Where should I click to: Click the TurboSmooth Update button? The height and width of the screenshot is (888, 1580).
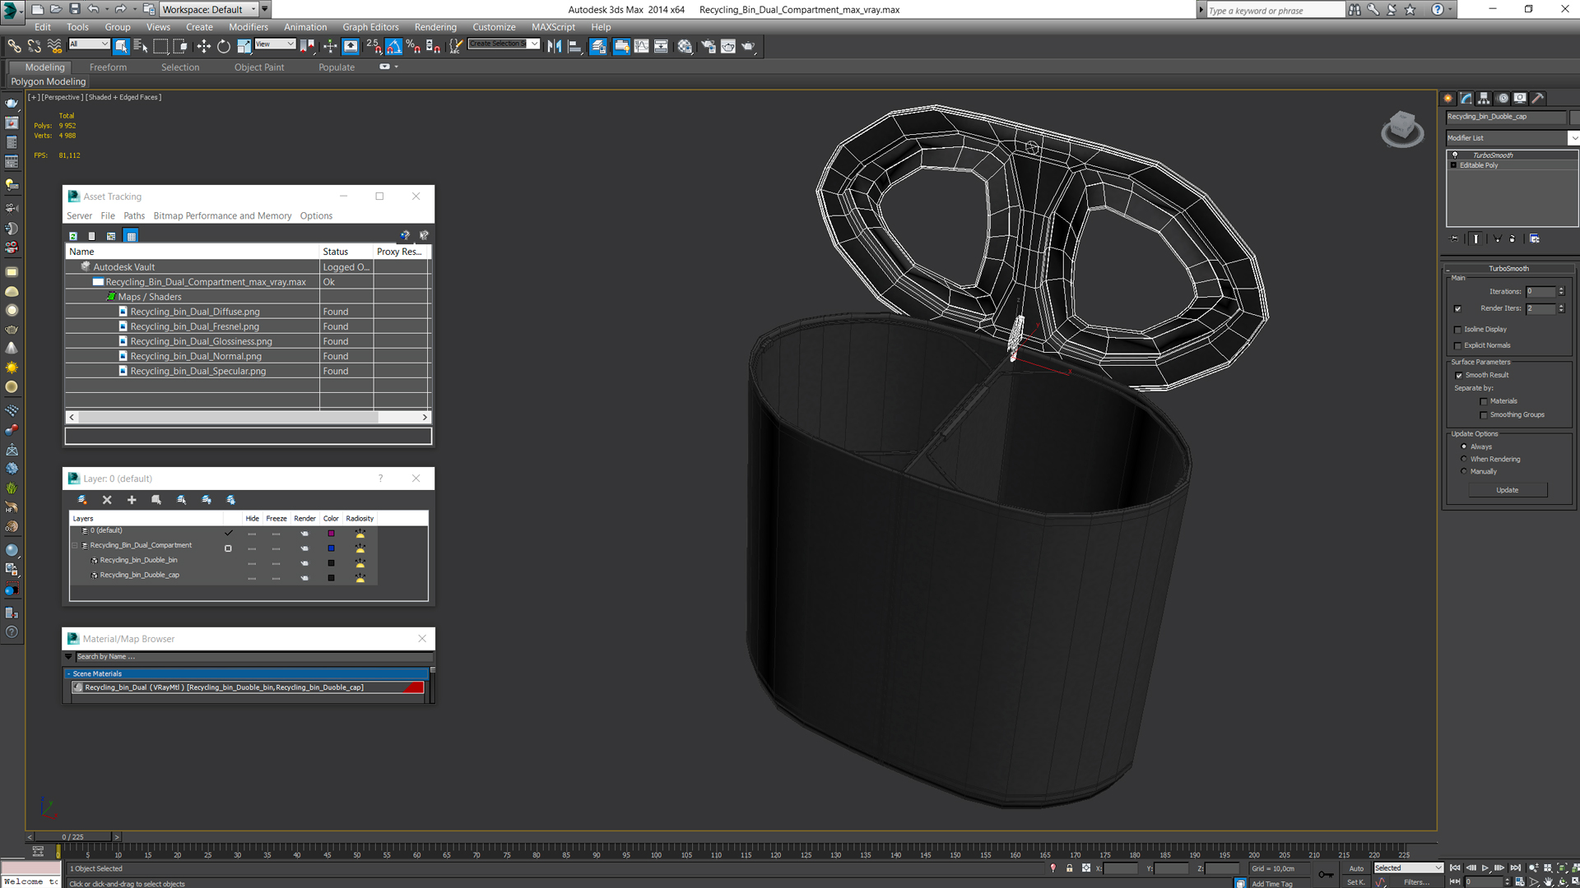1508,490
